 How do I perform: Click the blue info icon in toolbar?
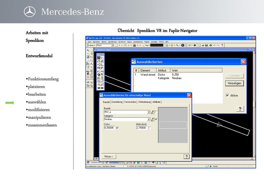click(x=183, y=45)
